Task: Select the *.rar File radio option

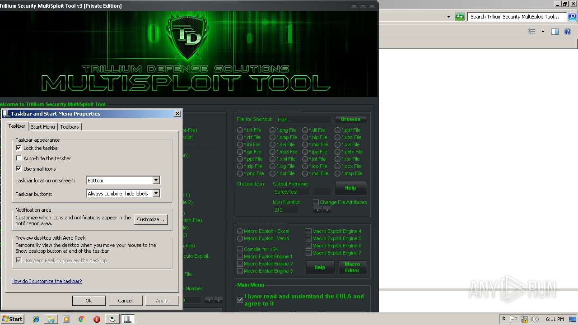Action: 337,159
